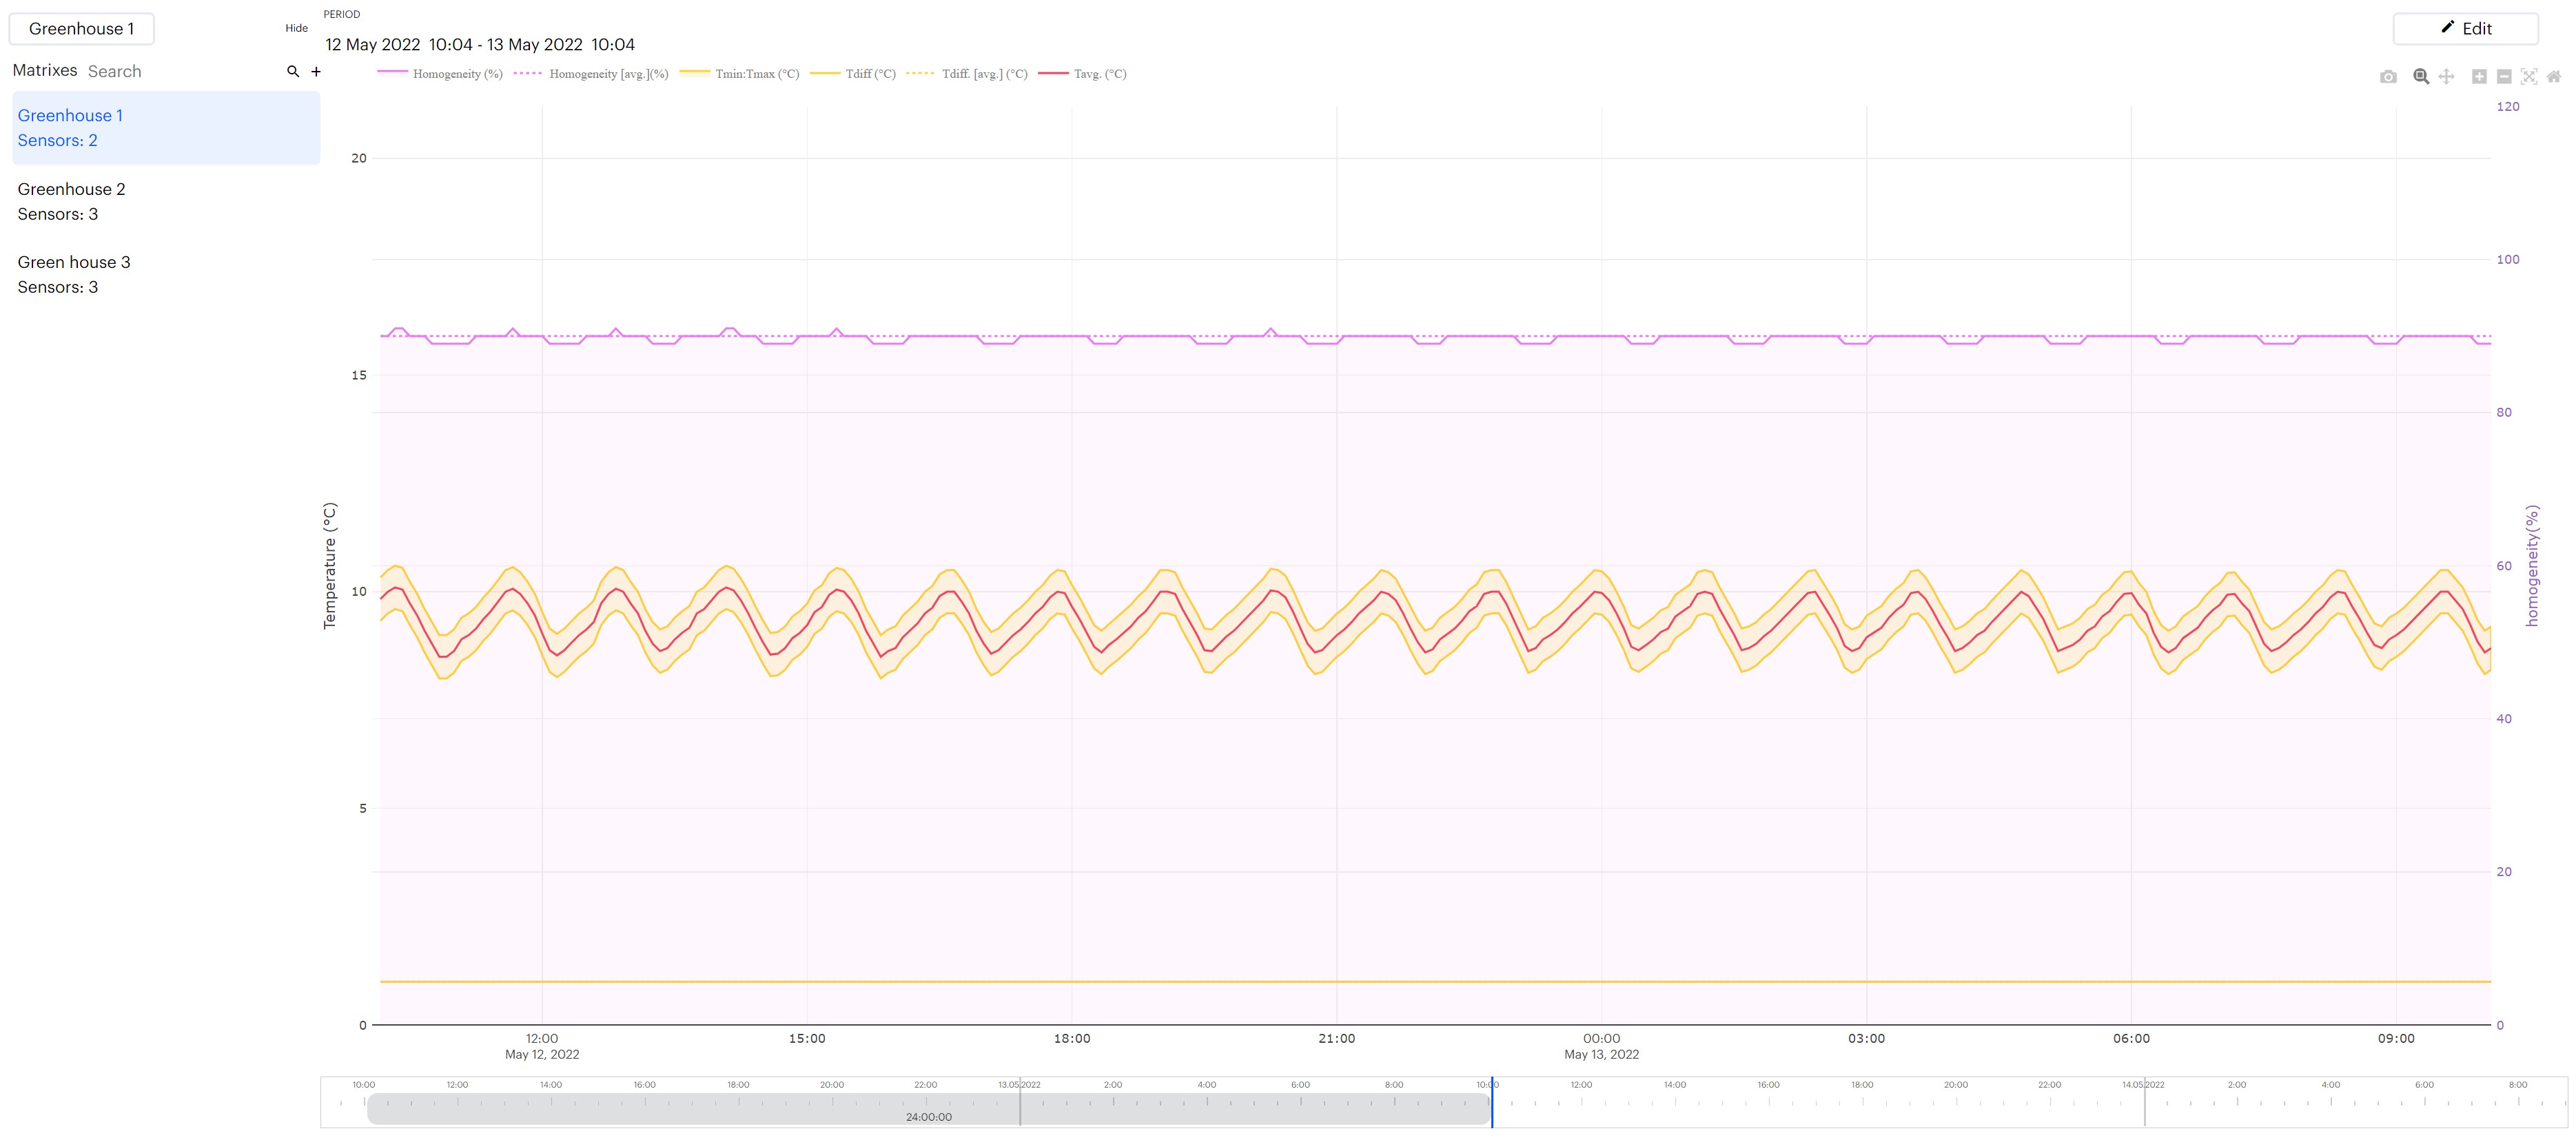Open the Greenhouse 1 selector
The height and width of the screenshot is (1142, 2576).
[x=81, y=29]
